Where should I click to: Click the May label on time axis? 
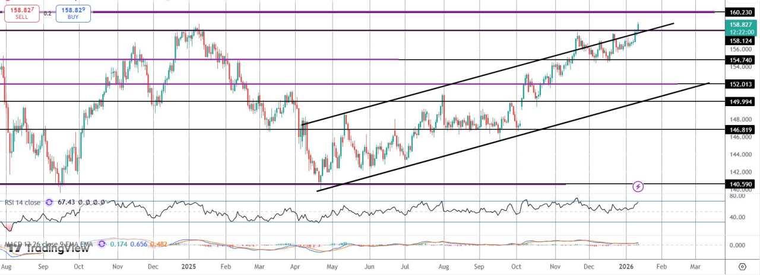pos(332,266)
